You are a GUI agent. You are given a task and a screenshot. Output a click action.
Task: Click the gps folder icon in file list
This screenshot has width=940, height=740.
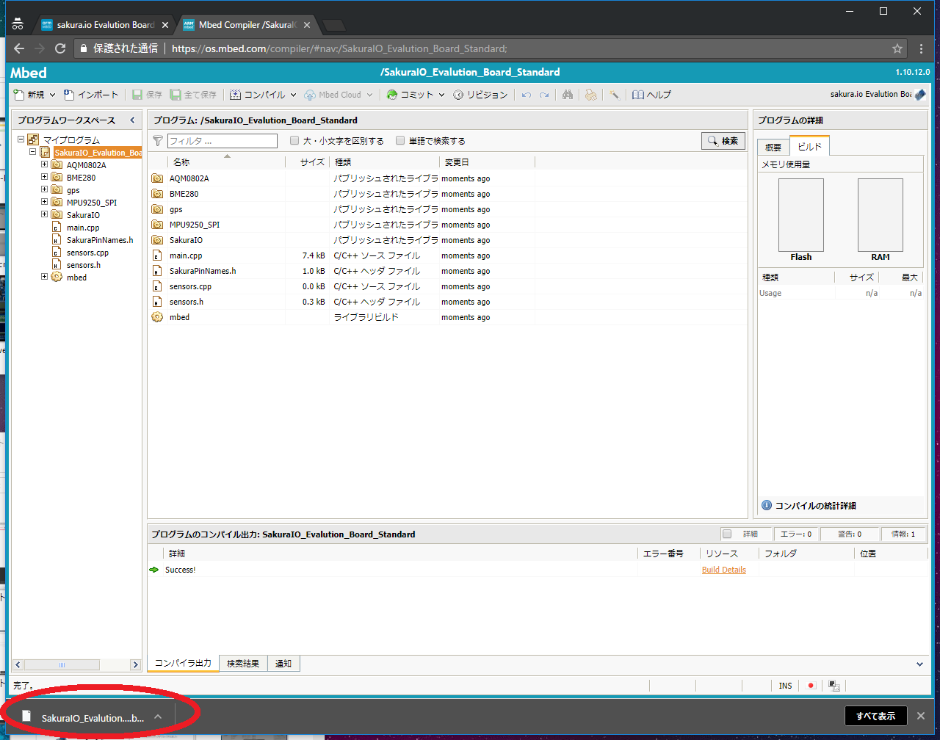156,209
